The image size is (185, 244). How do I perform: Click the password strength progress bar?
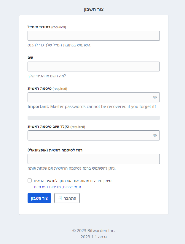tap(93, 118)
